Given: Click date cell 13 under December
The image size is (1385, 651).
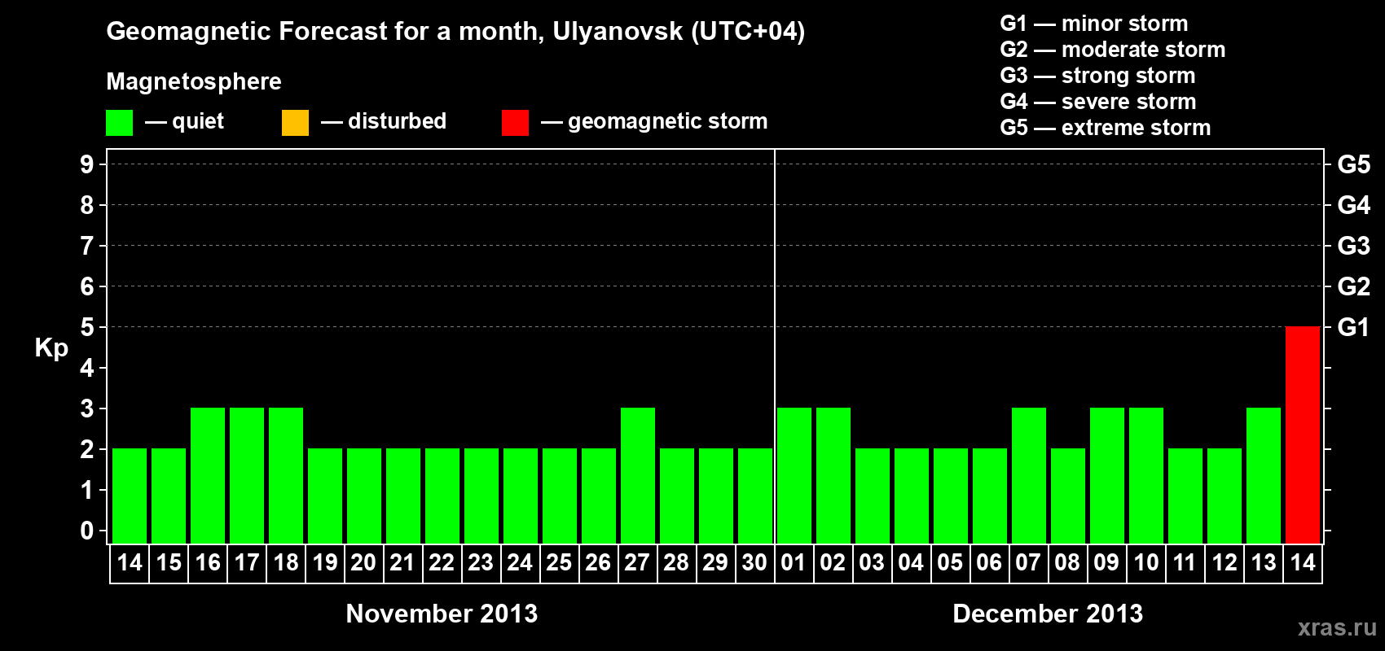Looking at the screenshot, I should (1264, 563).
